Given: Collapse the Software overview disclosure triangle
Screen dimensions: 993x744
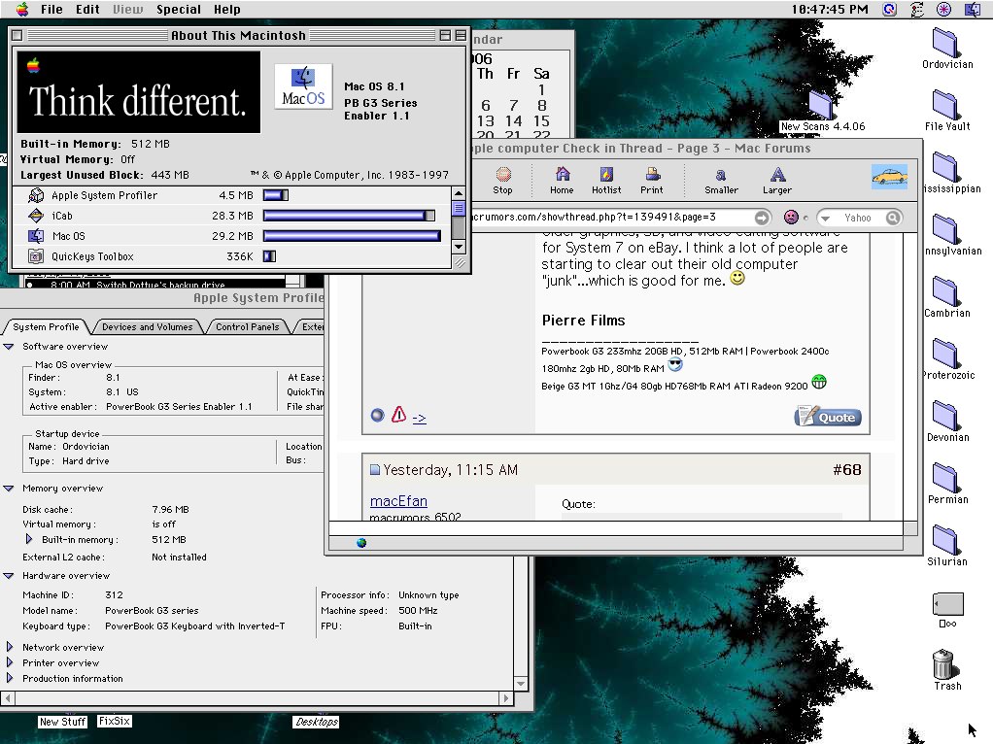Looking at the screenshot, I should click(8, 347).
